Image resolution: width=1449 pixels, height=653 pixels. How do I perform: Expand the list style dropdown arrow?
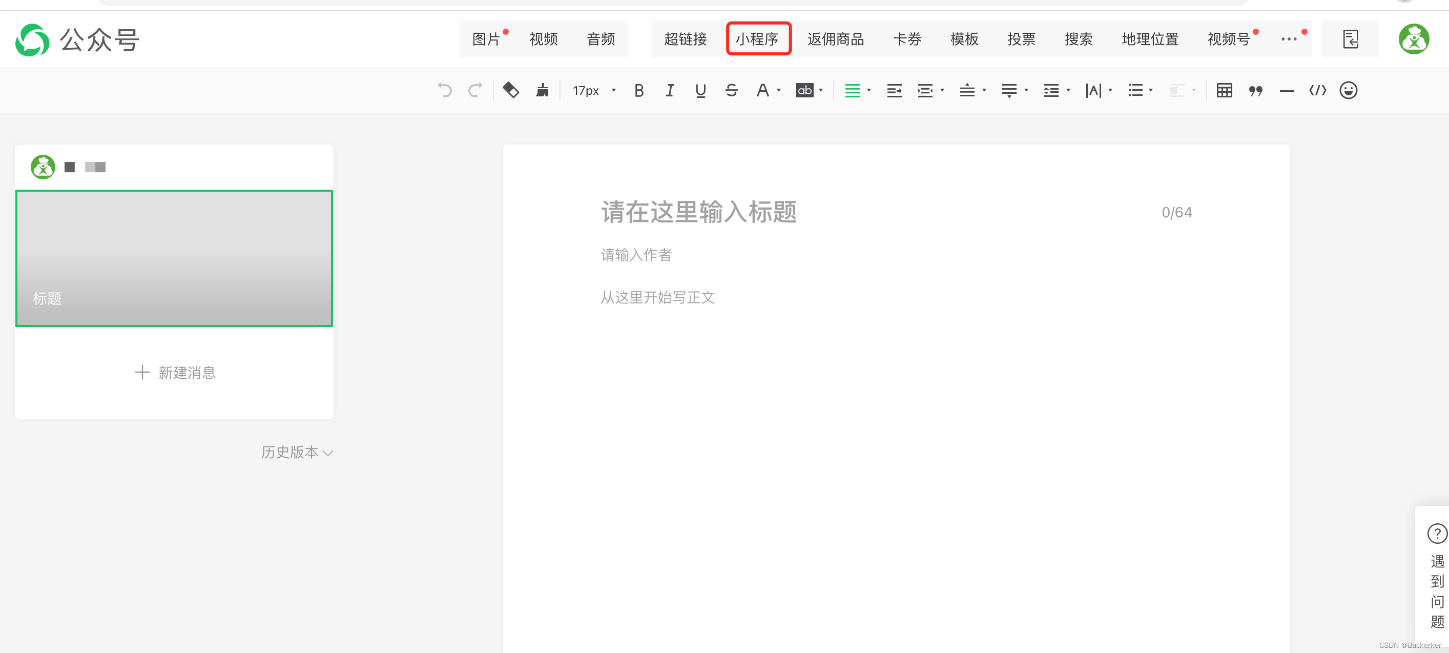coord(1151,90)
